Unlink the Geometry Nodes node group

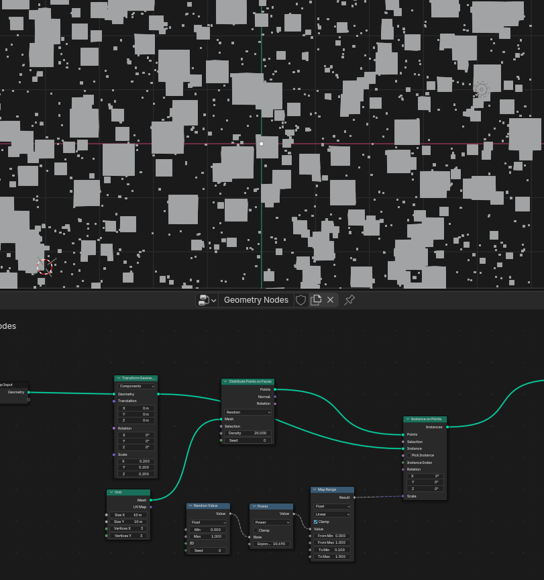coord(331,300)
